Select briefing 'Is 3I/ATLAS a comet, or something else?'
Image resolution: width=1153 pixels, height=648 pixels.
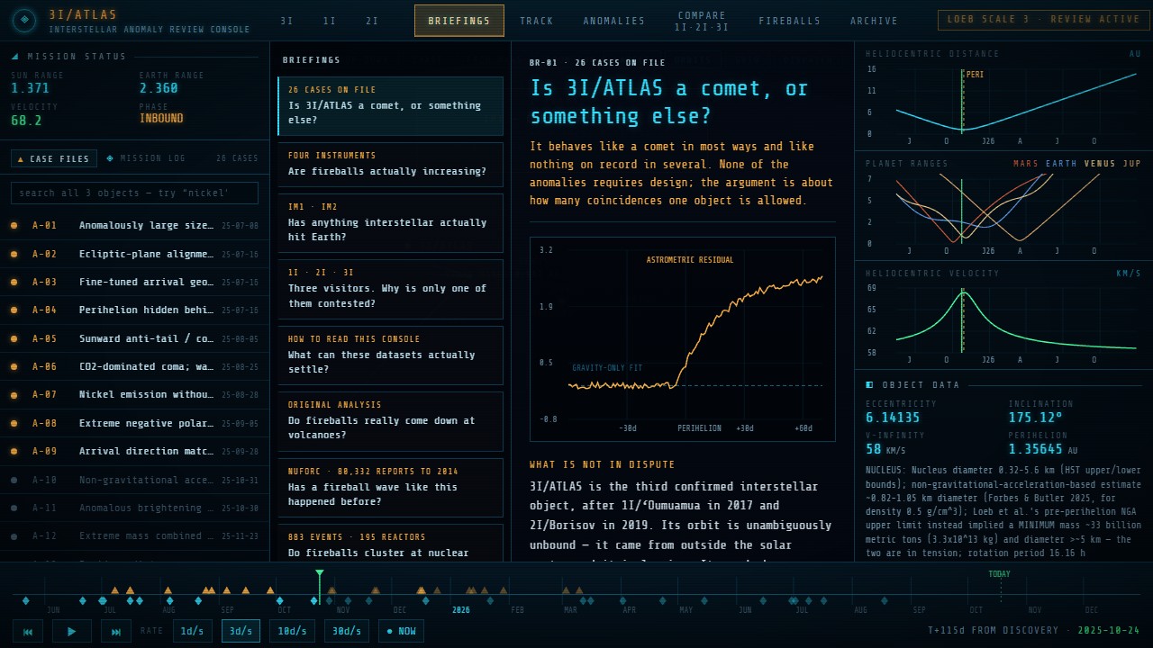[x=390, y=106]
